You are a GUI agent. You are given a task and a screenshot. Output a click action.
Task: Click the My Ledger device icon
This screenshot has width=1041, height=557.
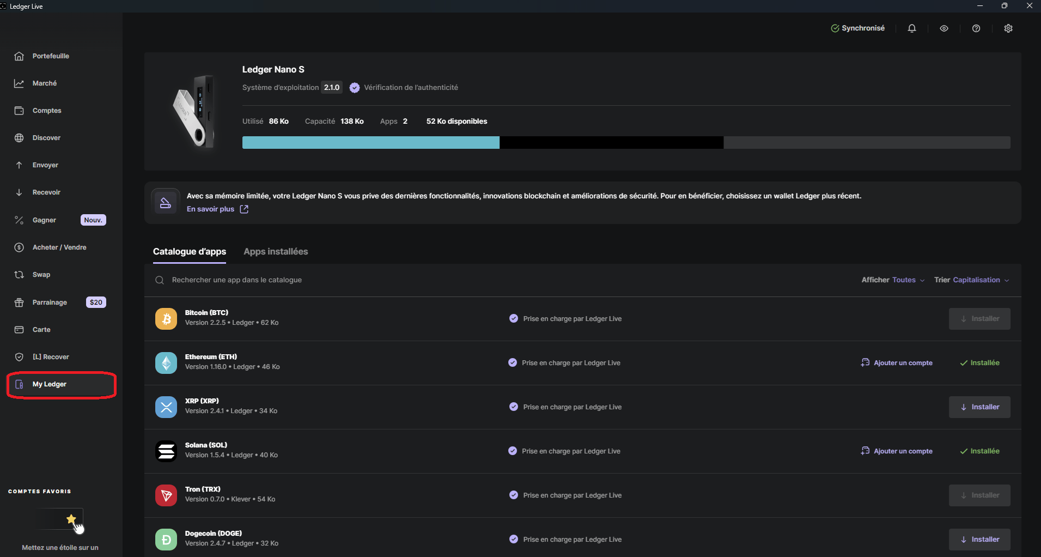coord(19,384)
